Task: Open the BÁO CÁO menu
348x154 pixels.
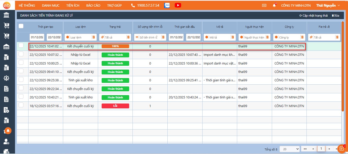Action: click(x=93, y=5)
